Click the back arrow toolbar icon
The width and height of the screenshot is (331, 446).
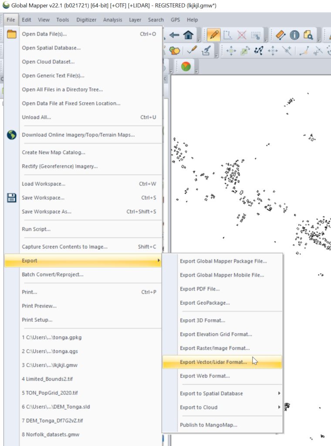[174, 35]
